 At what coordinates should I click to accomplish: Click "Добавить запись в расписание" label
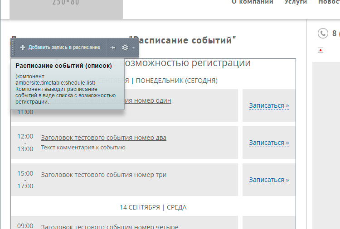point(64,48)
